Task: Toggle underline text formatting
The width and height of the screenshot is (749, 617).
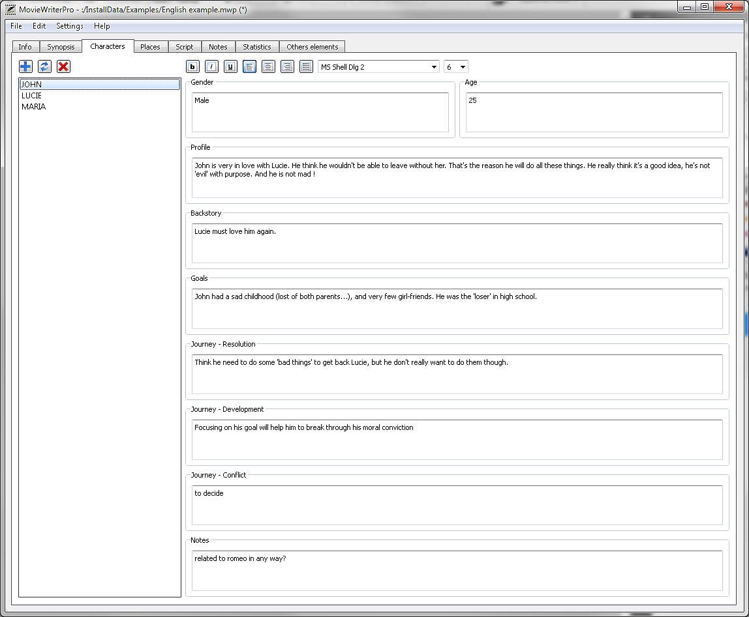Action: coord(230,66)
